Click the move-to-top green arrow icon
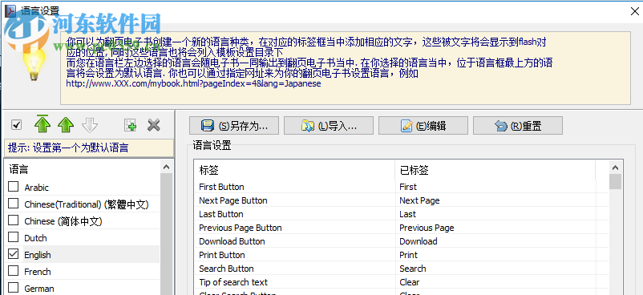This screenshot has width=643, height=295. (42, 125)
